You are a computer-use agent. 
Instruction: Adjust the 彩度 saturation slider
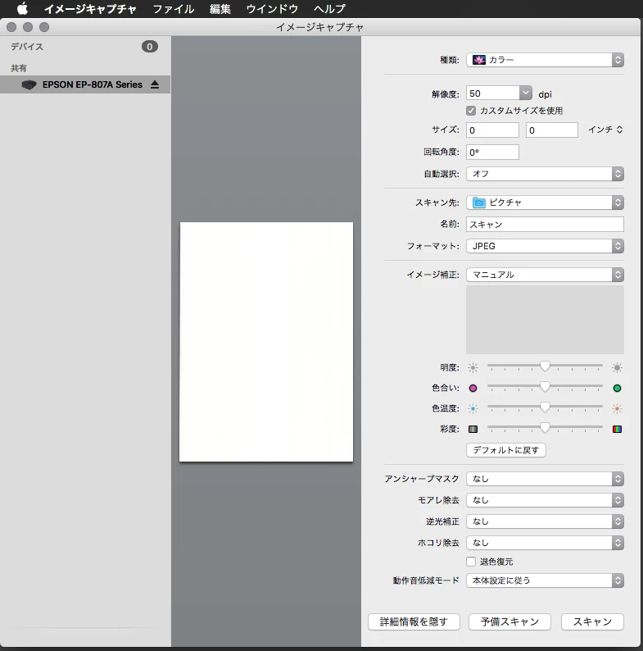545,427
